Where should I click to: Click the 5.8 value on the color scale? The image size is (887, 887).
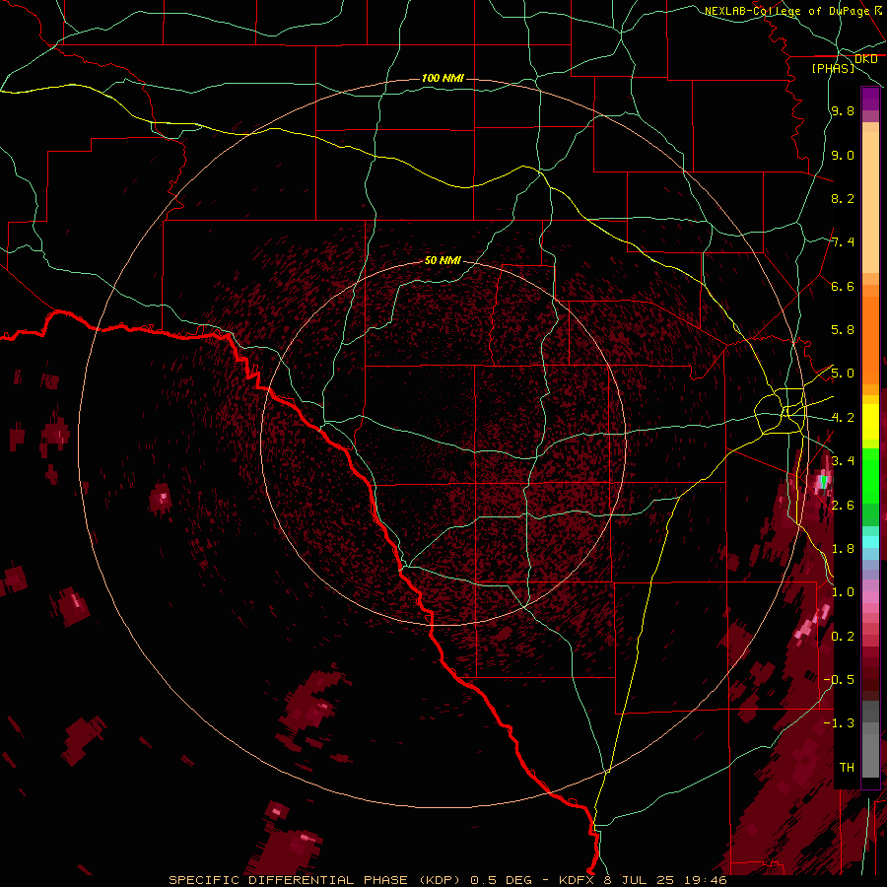pos(843,330)
